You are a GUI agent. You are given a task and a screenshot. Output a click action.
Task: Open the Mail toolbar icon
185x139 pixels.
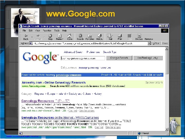point(110,37)
